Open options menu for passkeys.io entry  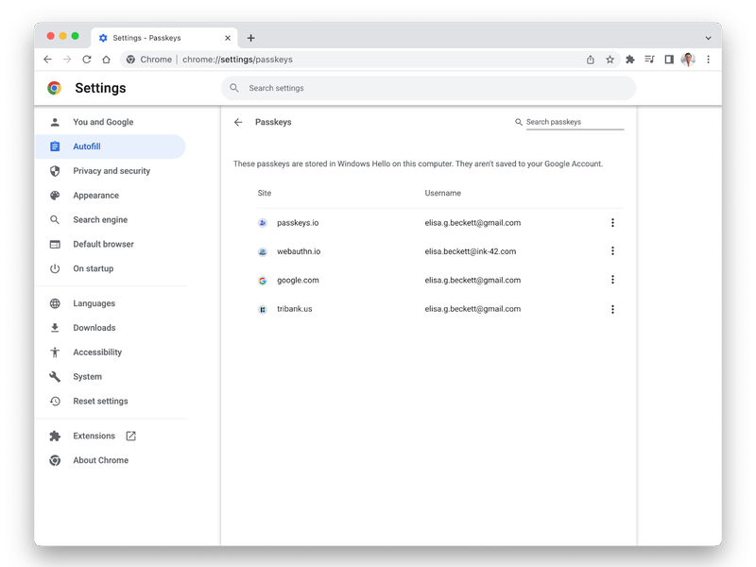click(612, 223)
